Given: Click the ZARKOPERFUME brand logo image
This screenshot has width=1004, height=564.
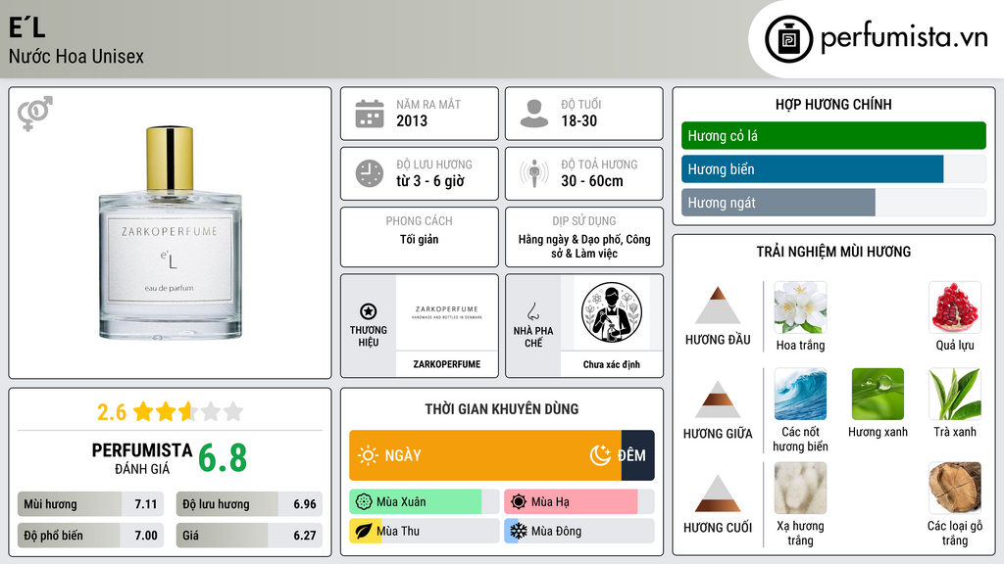Looking at the screenshot, I should [446, 312].
